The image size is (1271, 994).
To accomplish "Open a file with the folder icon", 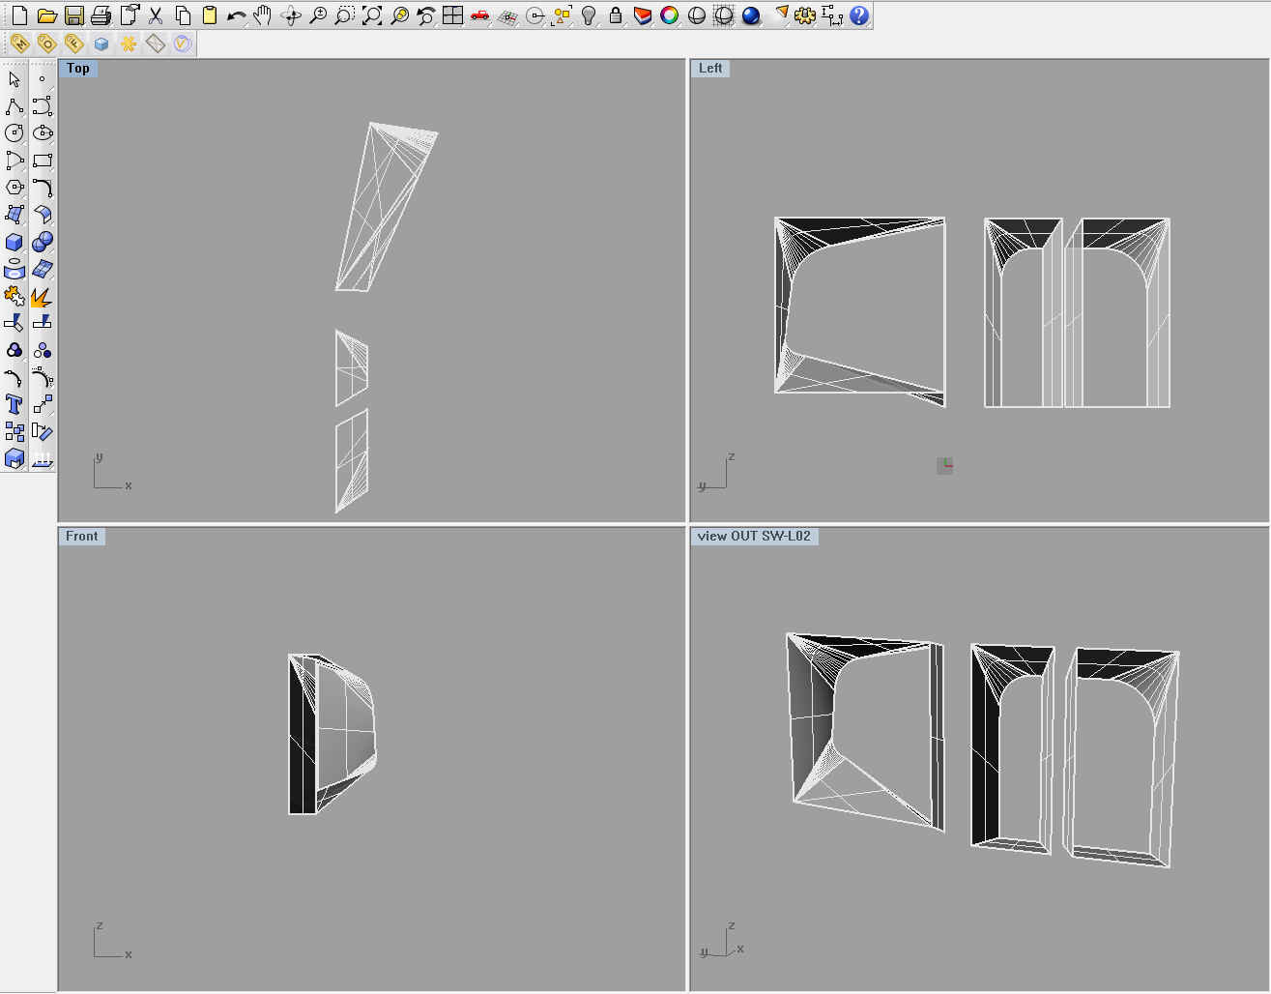I will point(46,15).
